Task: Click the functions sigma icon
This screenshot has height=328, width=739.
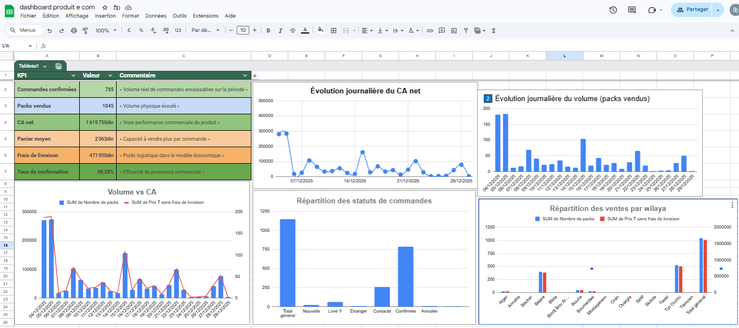Action: [x=494, y=31]
